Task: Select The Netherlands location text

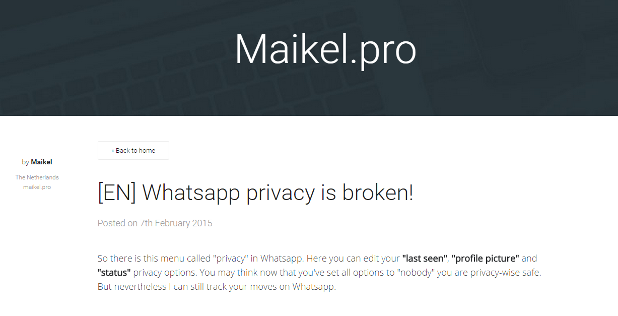Action: 37,177
